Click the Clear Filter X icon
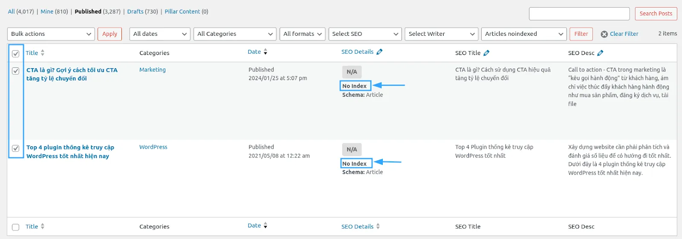682x239 pixels. tap(604, 34)
